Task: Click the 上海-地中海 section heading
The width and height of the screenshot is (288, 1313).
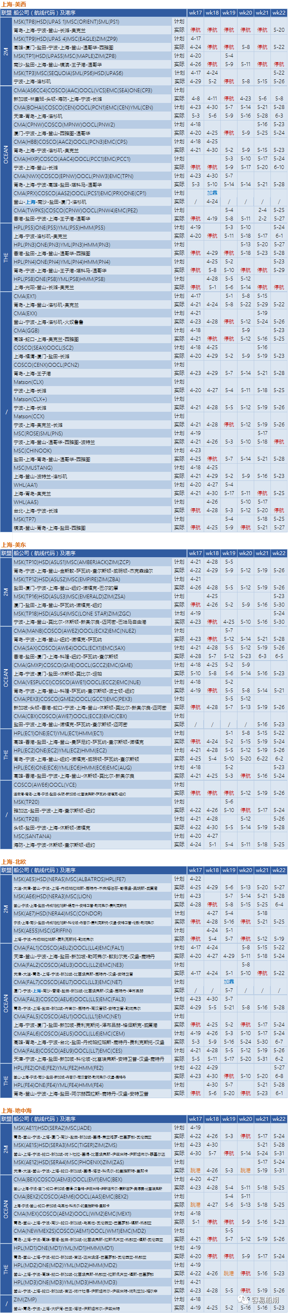Action: coord(16,1110)
